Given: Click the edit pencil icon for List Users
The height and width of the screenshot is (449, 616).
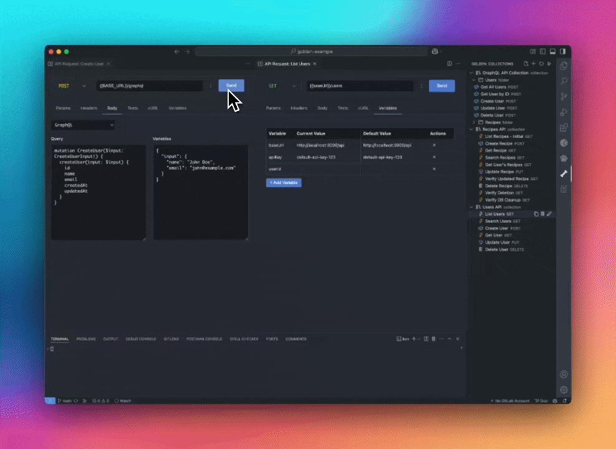Looking at the screenshot, I should (549, 214).
